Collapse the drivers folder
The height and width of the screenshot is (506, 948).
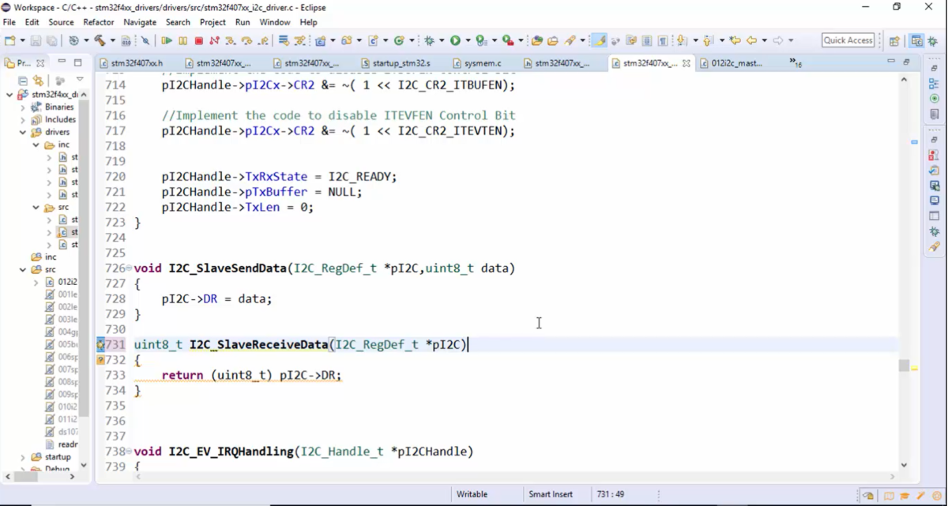coord(23,132)
